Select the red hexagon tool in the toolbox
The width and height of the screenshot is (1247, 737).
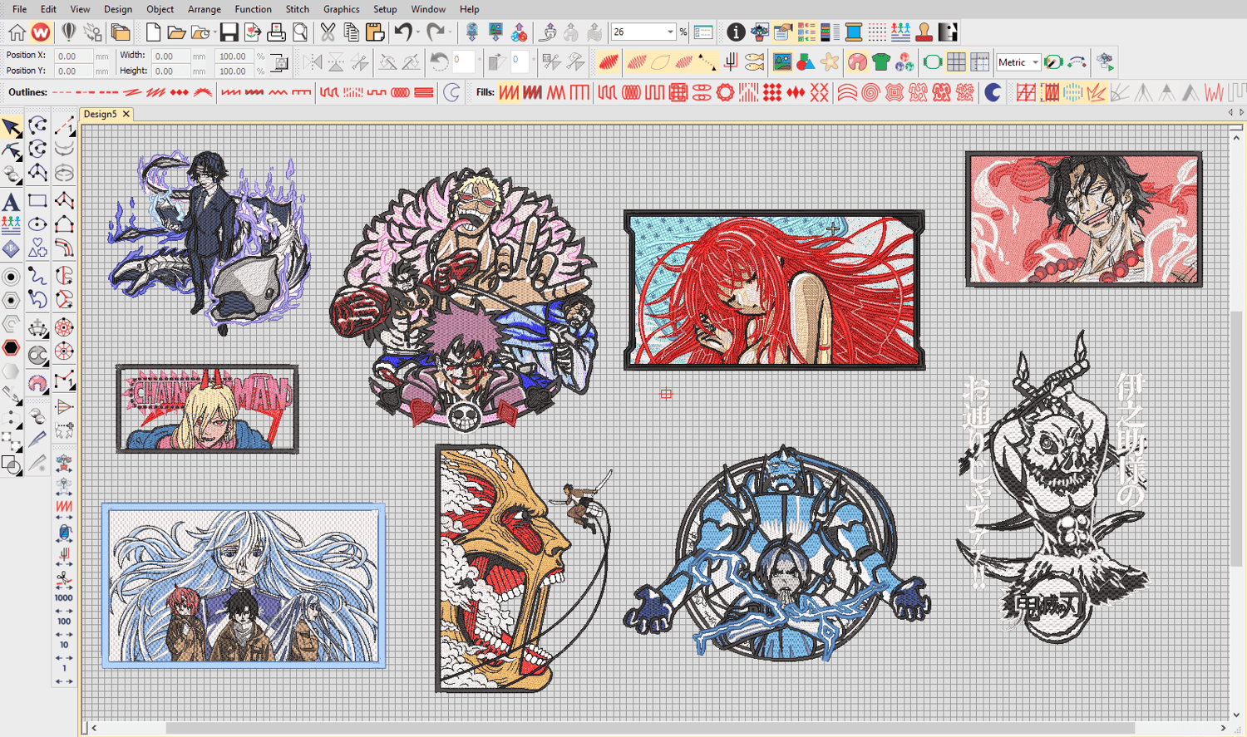coord(12,347)
